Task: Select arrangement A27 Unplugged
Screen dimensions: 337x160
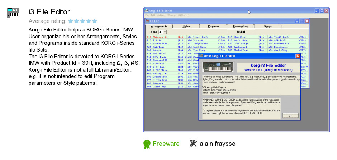Action: [x=247, y=47]
